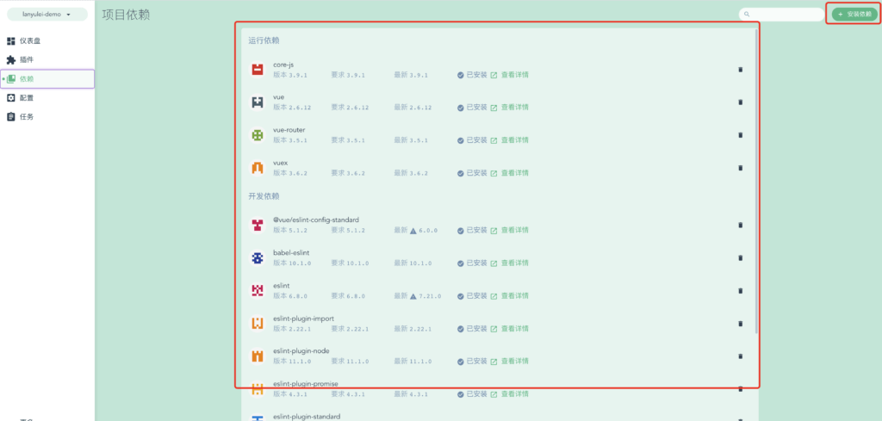Click the dependency list vertical scrollbar

coord(756,182)
